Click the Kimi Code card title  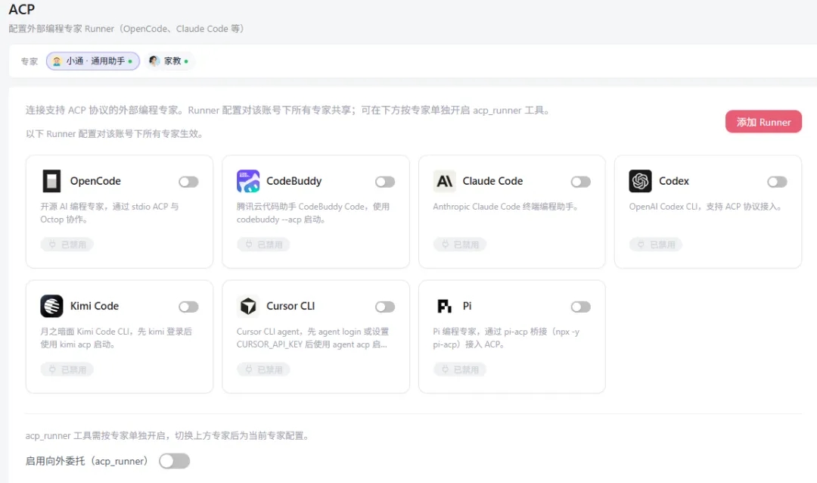click(x=95, y=306)
